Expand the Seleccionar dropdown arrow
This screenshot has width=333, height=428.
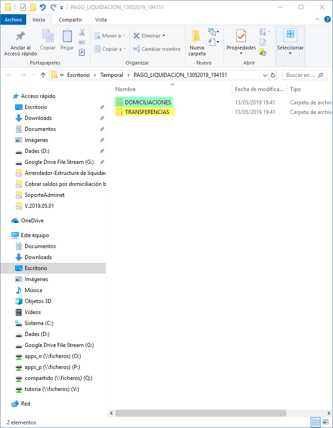(x=290, y=54)
